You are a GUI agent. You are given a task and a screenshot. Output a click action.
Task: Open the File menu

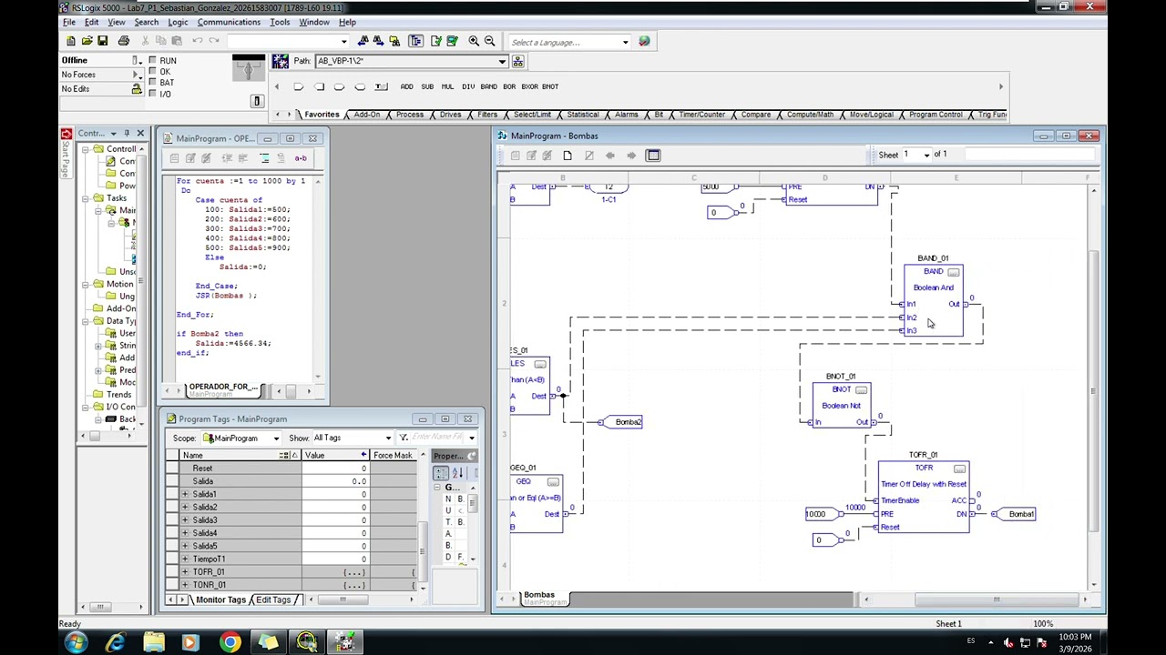[x=68, y=22]
